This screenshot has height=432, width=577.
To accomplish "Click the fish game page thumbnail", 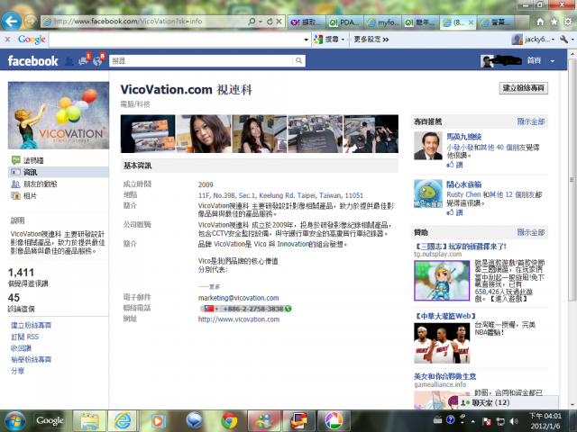I will point(428,193).
